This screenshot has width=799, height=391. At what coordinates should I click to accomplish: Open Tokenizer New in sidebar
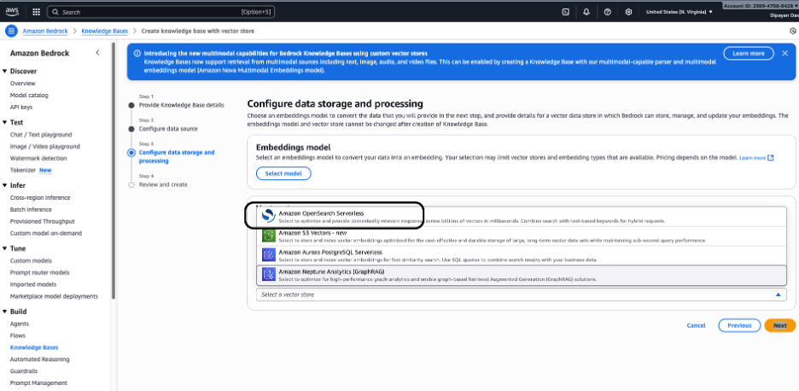(x=31, y=170)
